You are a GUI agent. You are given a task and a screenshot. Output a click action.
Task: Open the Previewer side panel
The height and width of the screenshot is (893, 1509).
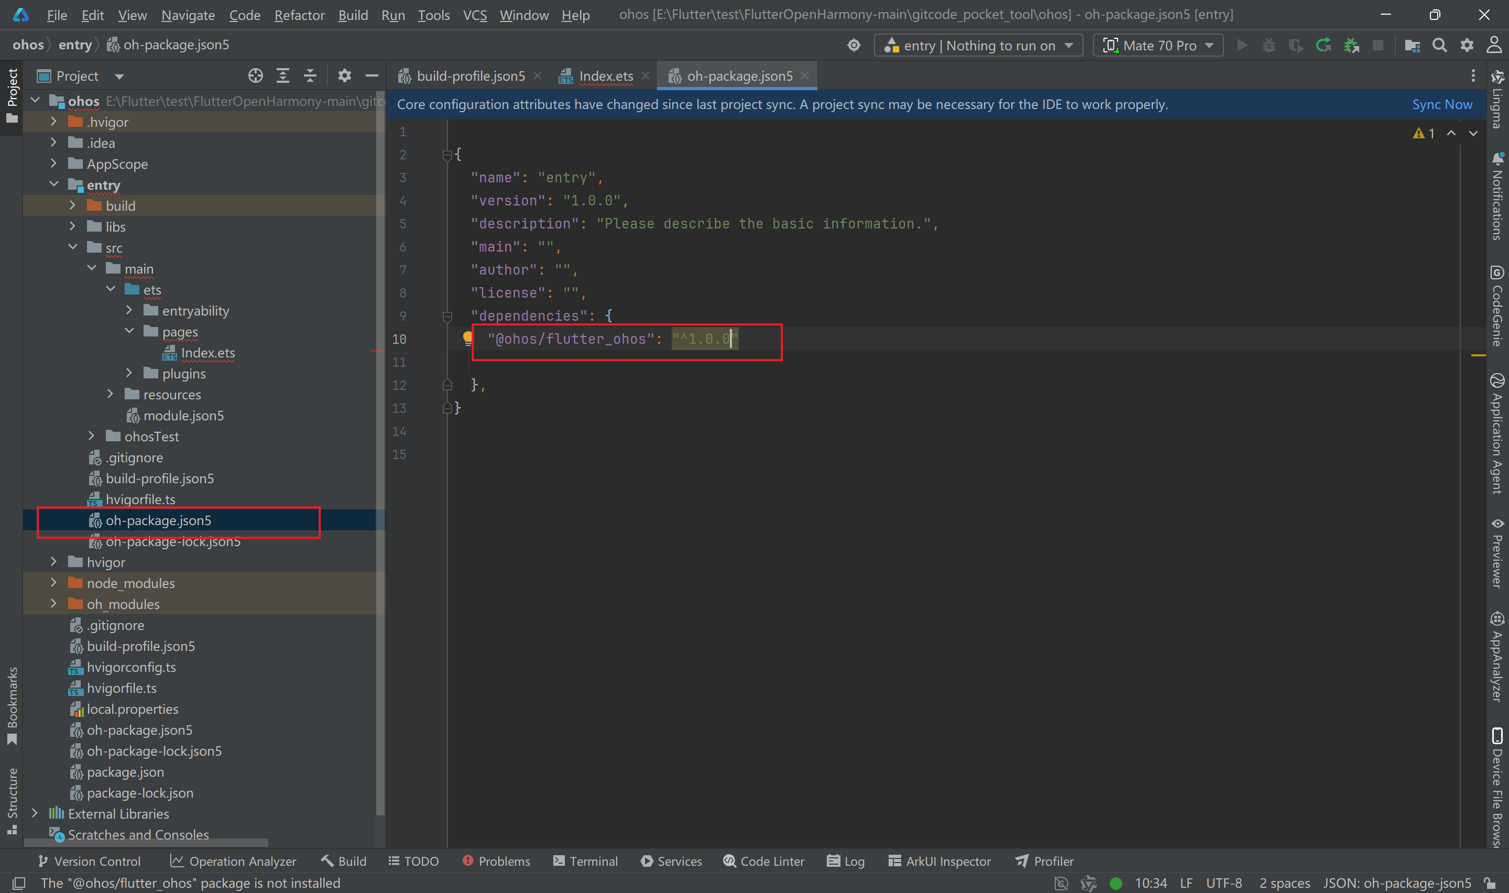click(x=1497, y=552)
